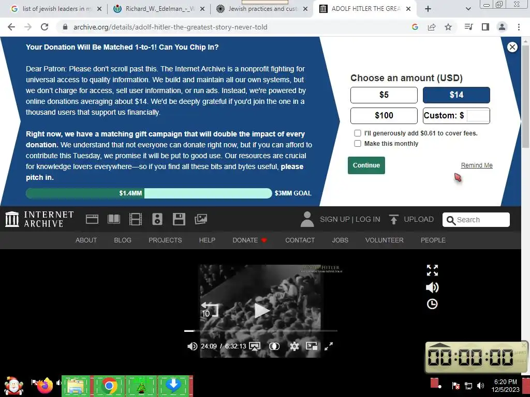Check Make this monthly
Image resolution: width=530 pixels, height=397 pixels.
point(358,144)
